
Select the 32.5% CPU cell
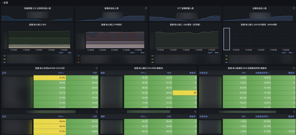136,78
